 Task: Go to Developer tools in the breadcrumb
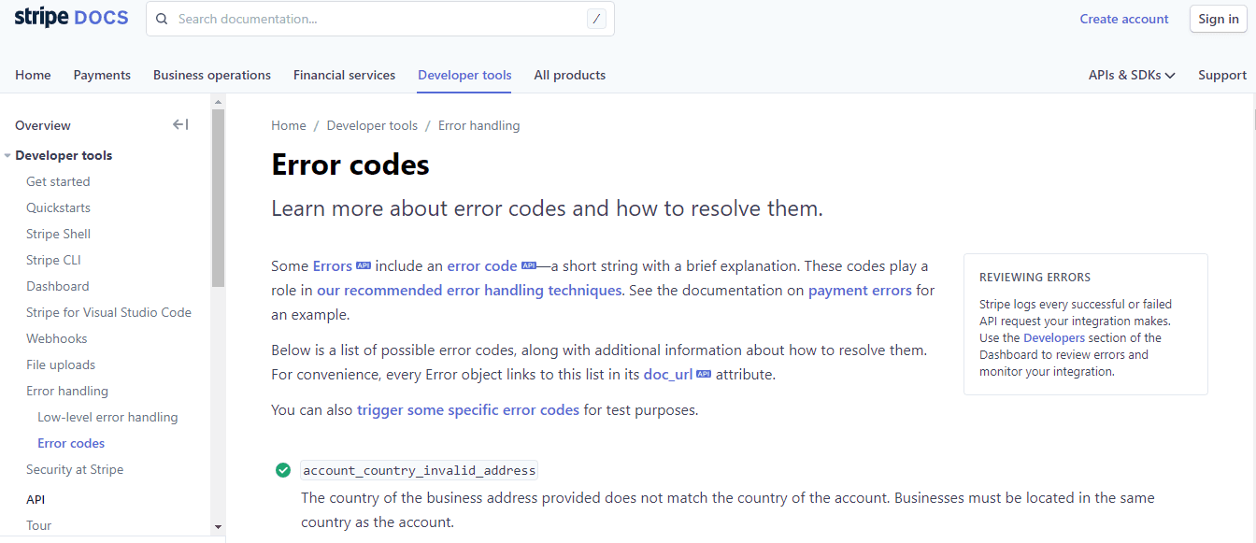pos(372,125)
